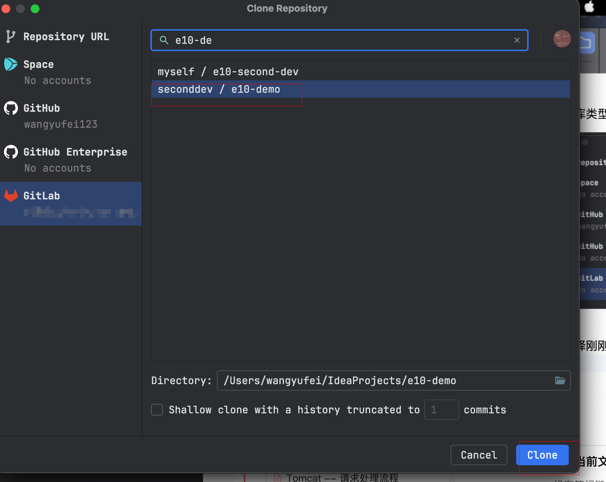Screen dimensions: 606x482
Task: Click the GitHub octocat icon
Action: click(x=11, y=108)
